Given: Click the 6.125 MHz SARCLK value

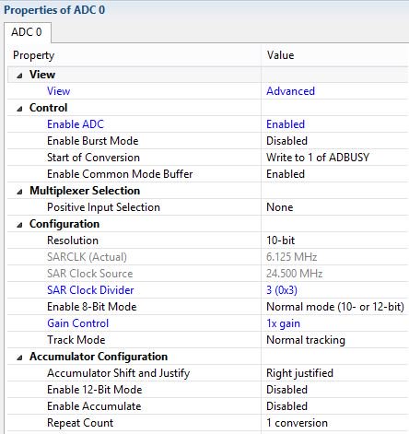Looking at the screenshot, I should (291, 257).
